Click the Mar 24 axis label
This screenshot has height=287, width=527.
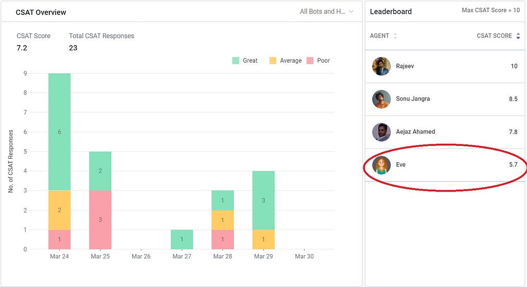click(x=60, y=257)
